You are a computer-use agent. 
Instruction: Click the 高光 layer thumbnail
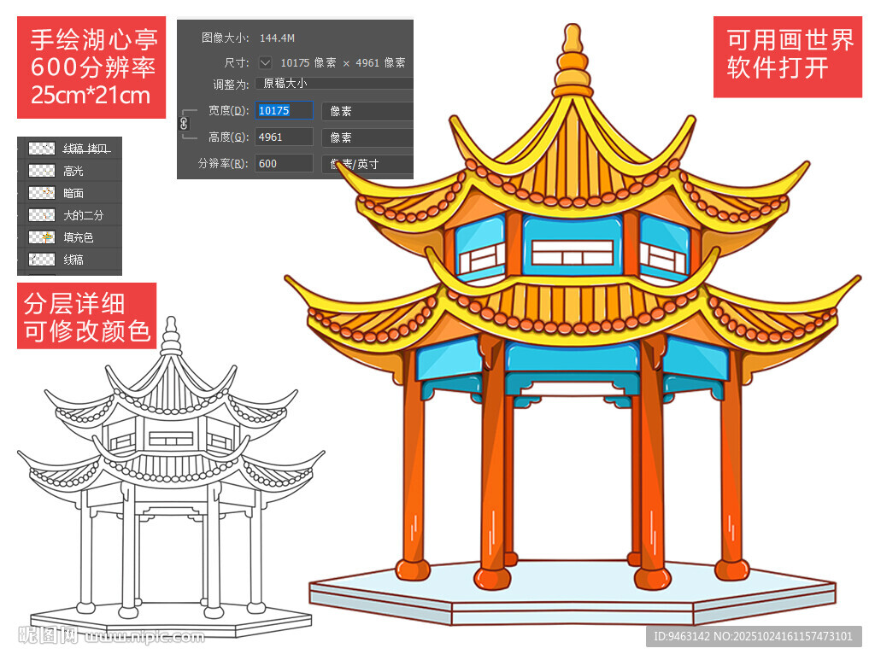(42, 171)
